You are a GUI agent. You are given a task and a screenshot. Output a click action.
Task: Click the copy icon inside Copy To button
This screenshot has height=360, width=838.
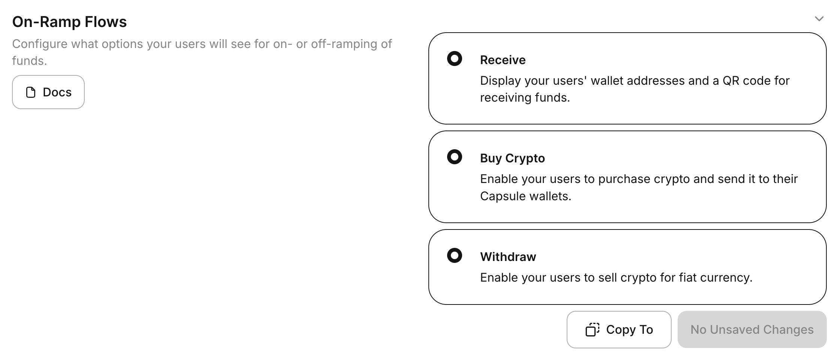click(591, 329)
